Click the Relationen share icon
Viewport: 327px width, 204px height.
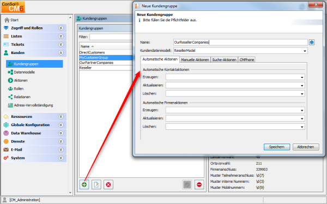point(10,97)
